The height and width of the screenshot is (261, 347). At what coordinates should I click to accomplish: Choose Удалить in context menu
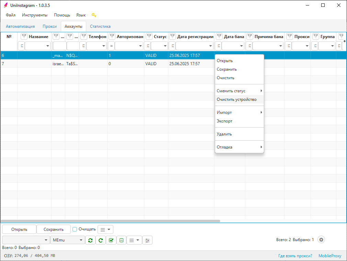coord(239,134)
